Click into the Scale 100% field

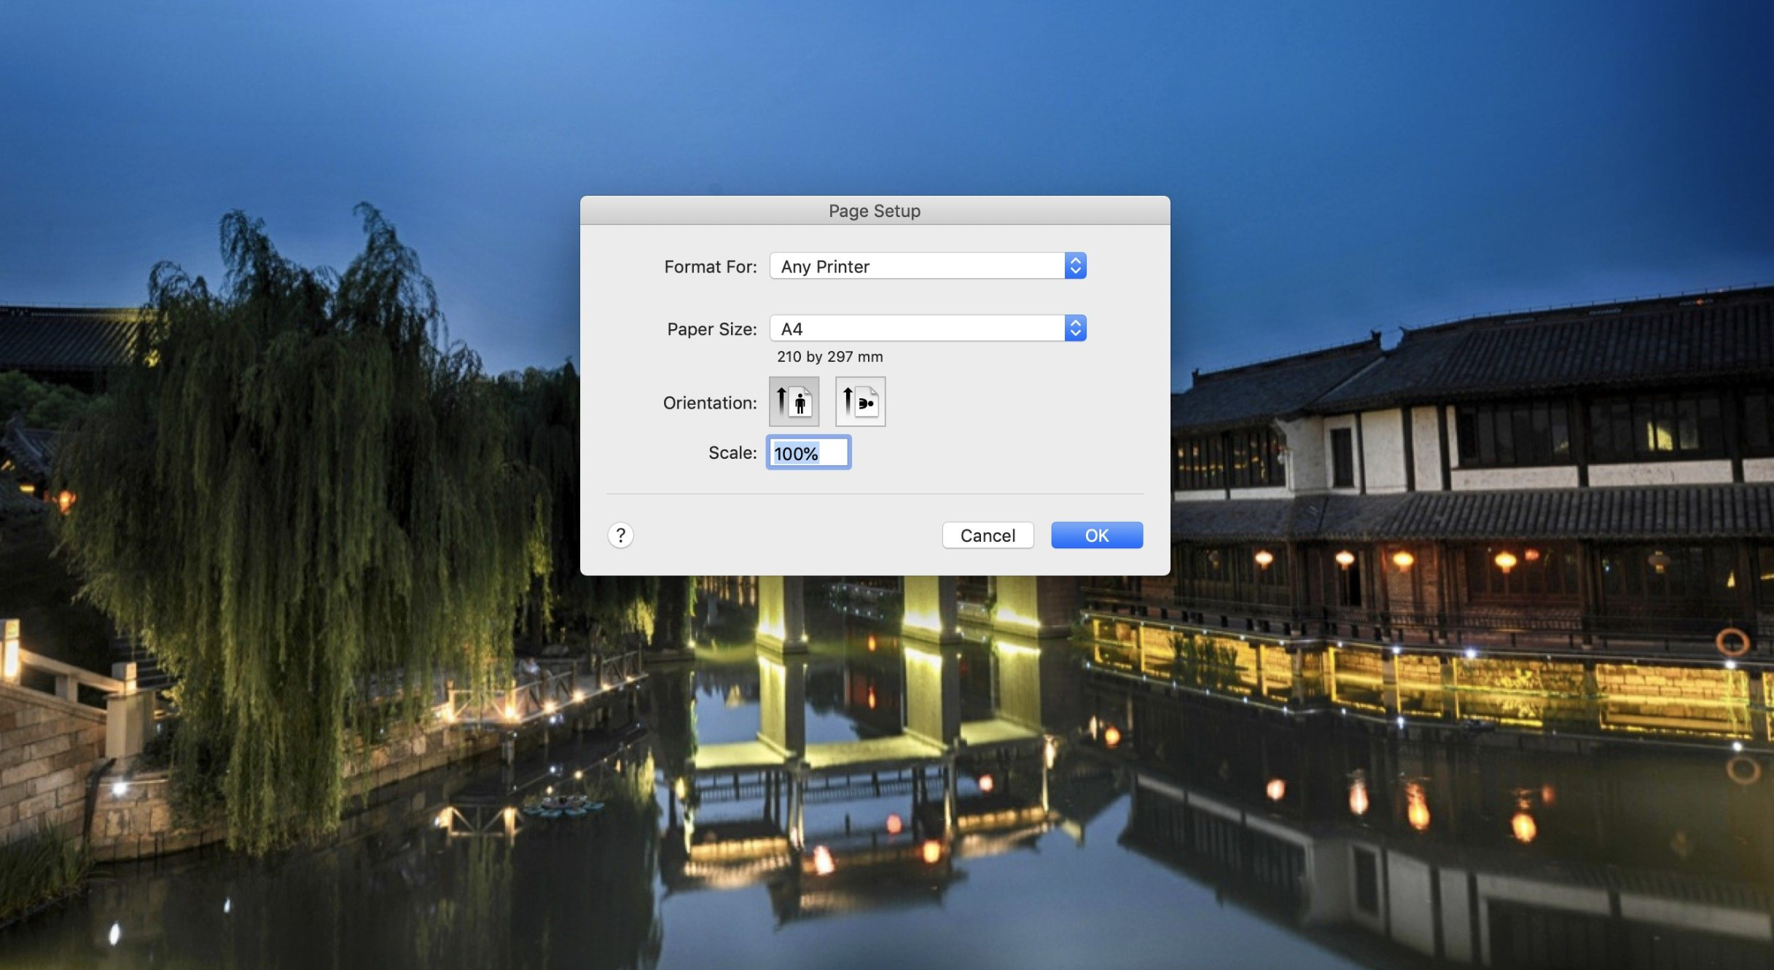[x=808, y=453]
